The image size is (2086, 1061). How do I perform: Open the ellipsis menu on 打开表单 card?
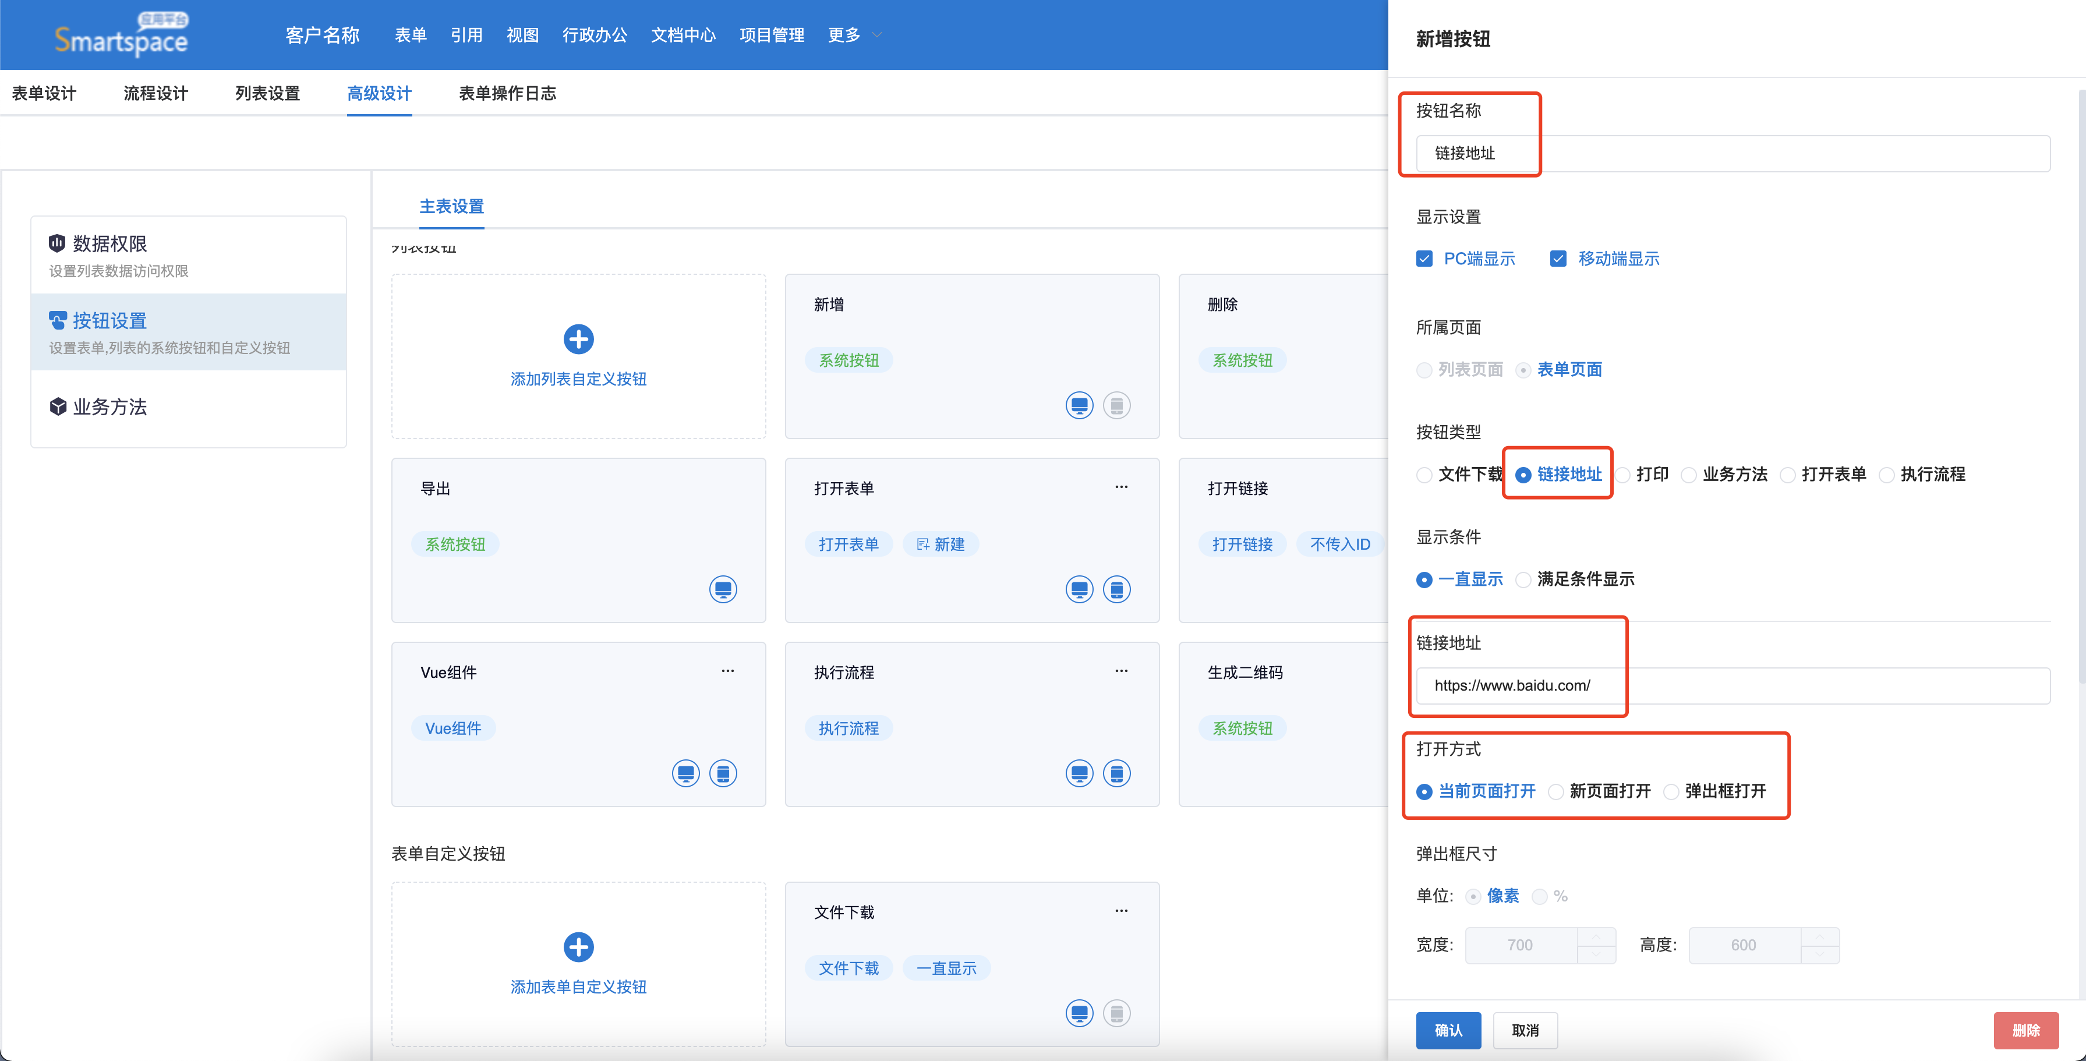click(x=1120, y=487)
